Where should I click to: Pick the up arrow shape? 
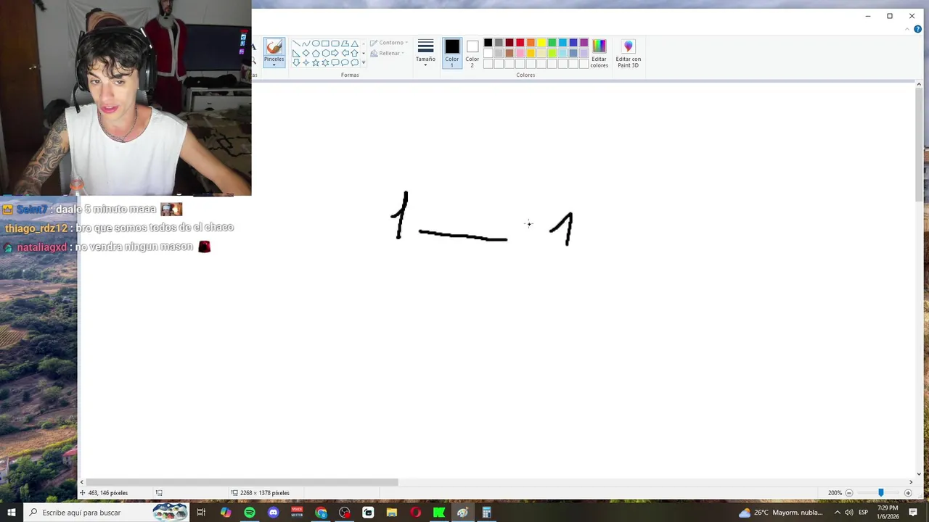(x=354, y=53)
